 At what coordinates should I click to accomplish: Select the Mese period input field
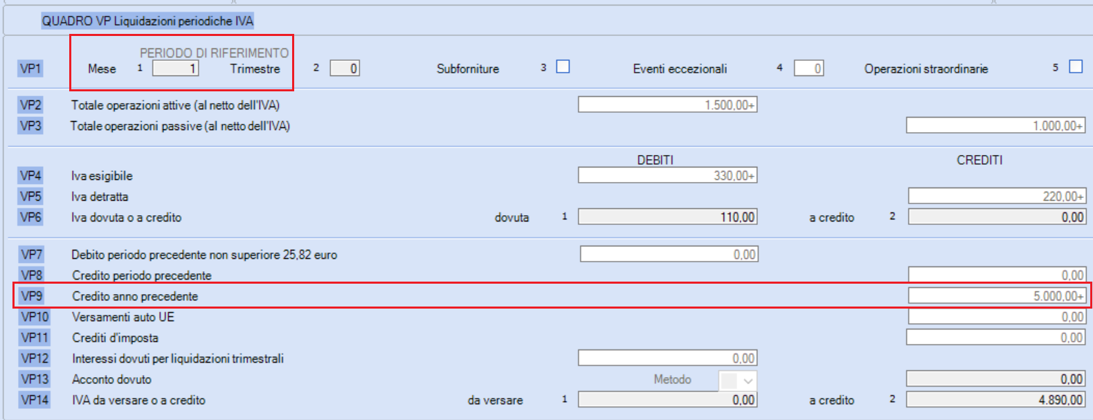tap(176, 68)
